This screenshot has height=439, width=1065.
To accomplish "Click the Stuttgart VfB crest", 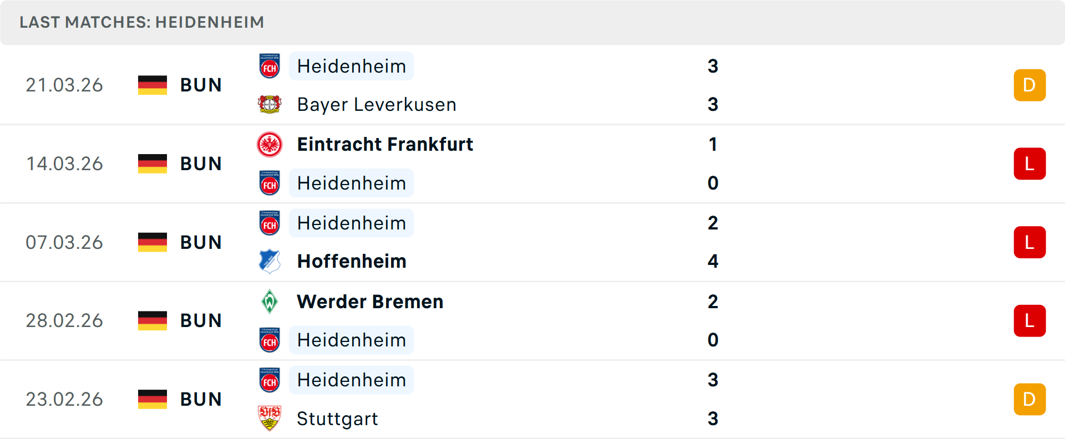I will (x=270, y=418).
